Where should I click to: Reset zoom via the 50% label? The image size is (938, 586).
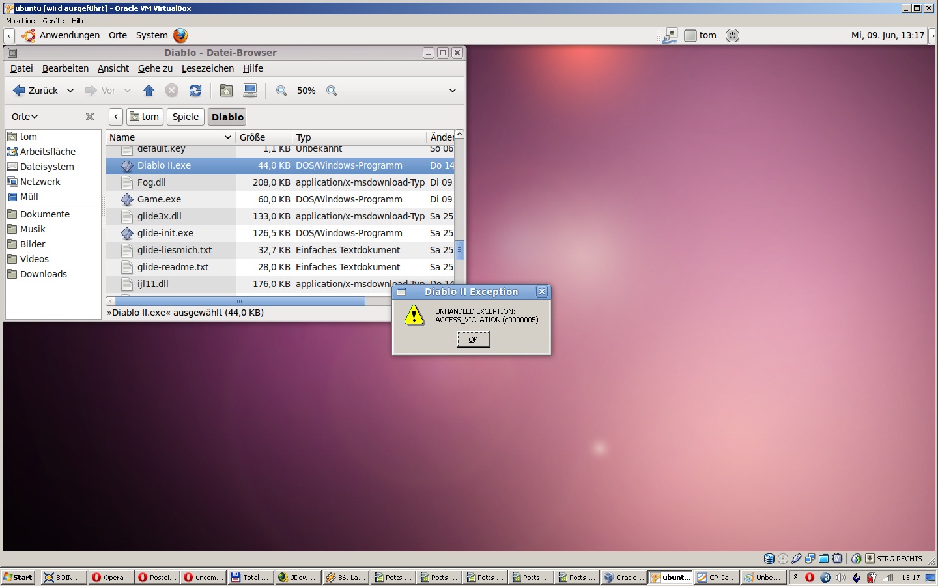[x=306, y=91]
